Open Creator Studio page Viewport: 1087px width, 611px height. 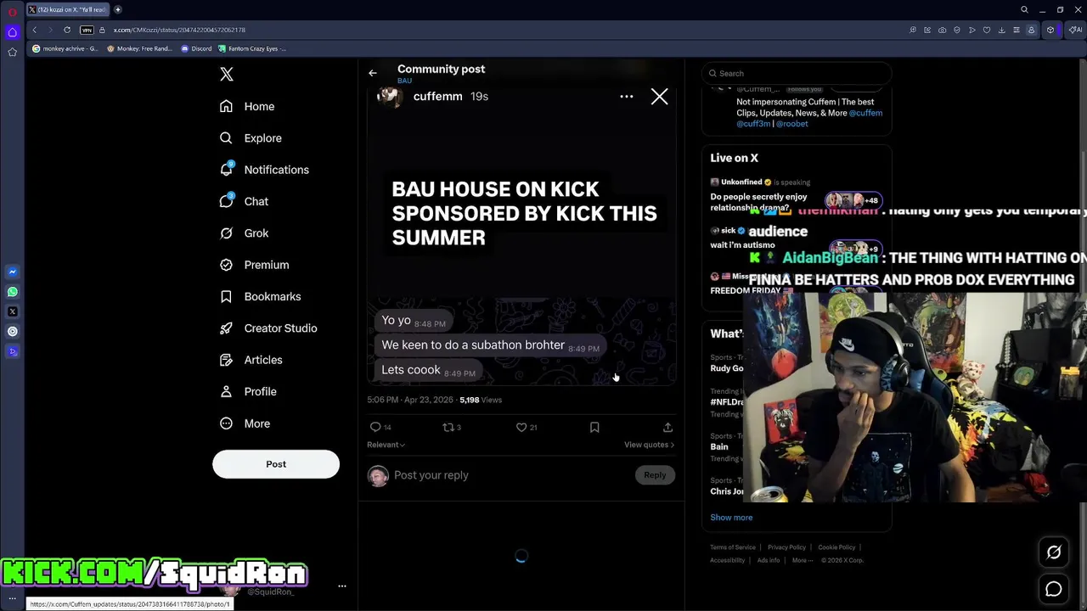[268, 328]
